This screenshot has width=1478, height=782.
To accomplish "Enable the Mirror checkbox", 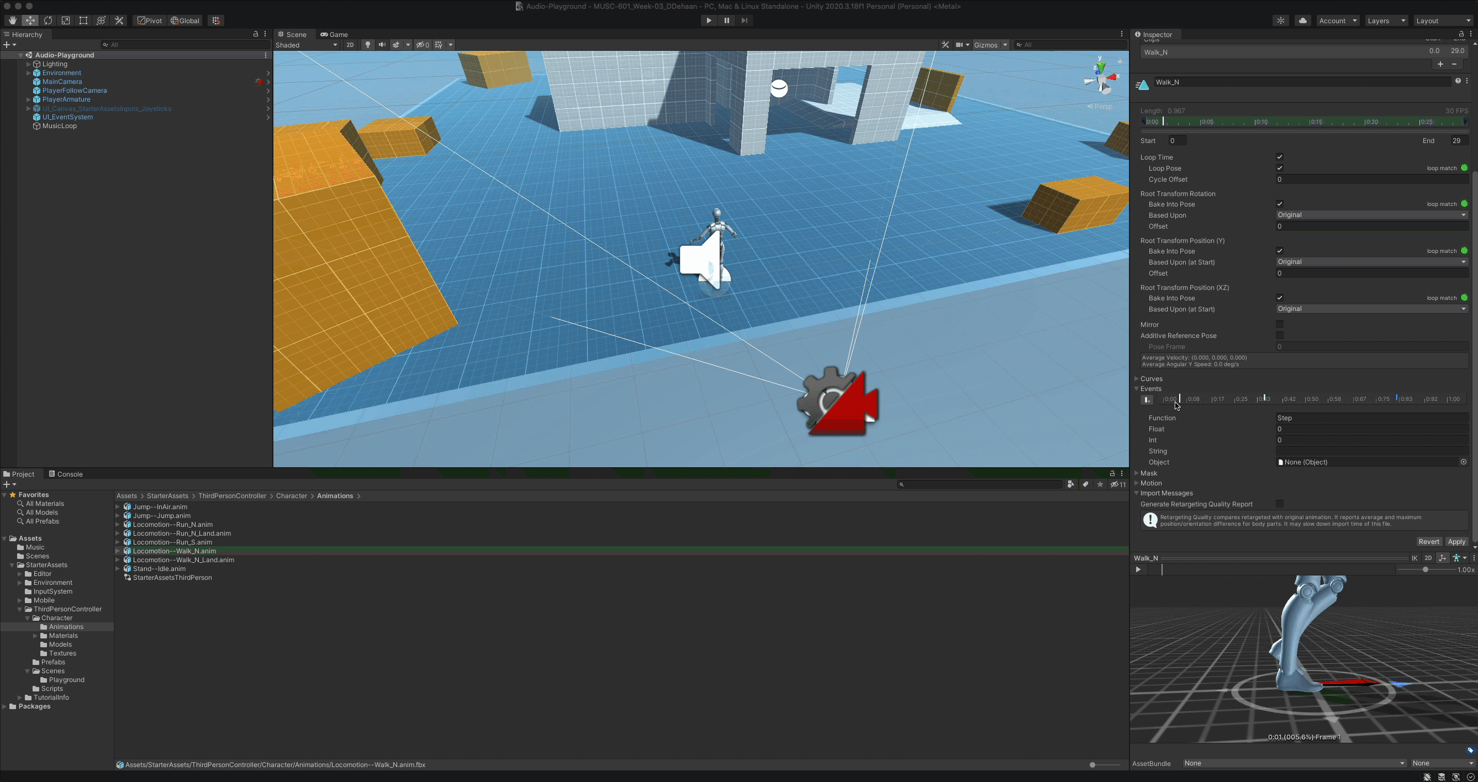I will (1279, 325).
